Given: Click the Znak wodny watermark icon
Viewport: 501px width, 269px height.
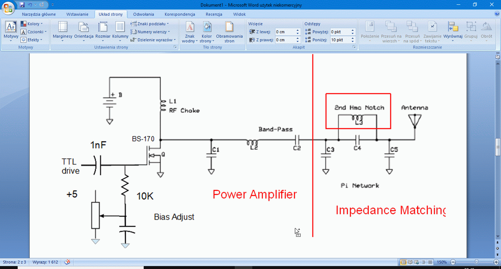Looking at the screenshot, I should [190, 28].
